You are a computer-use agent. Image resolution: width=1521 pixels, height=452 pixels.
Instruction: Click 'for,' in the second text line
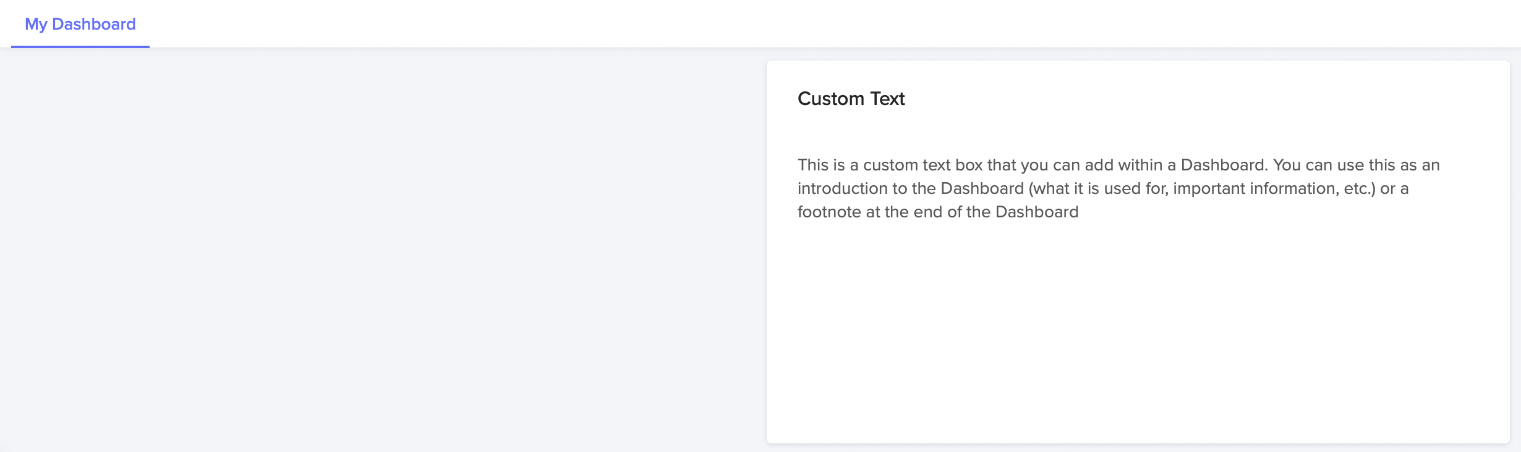[1157, 188]
